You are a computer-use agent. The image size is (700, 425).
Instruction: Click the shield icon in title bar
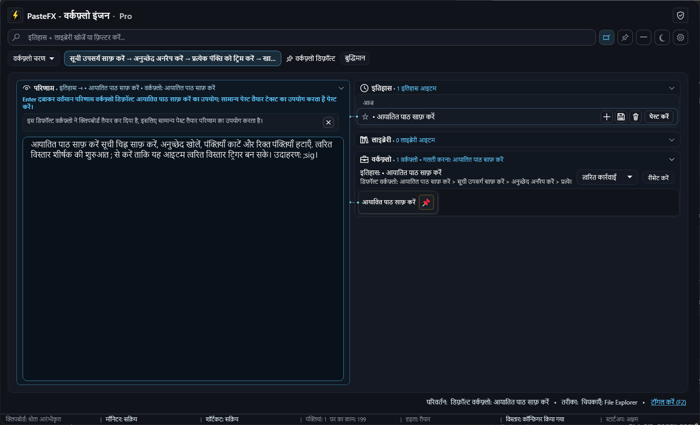pyautogui.click(x=681, y=16)
